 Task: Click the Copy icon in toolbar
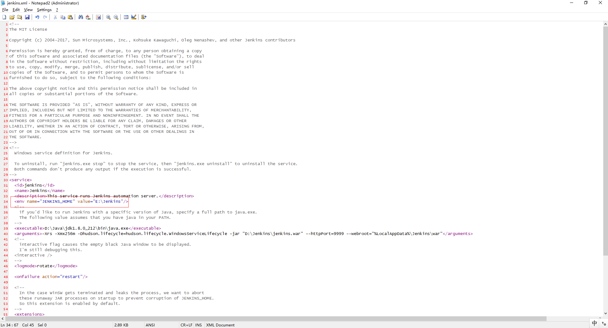tap(63, 17)
